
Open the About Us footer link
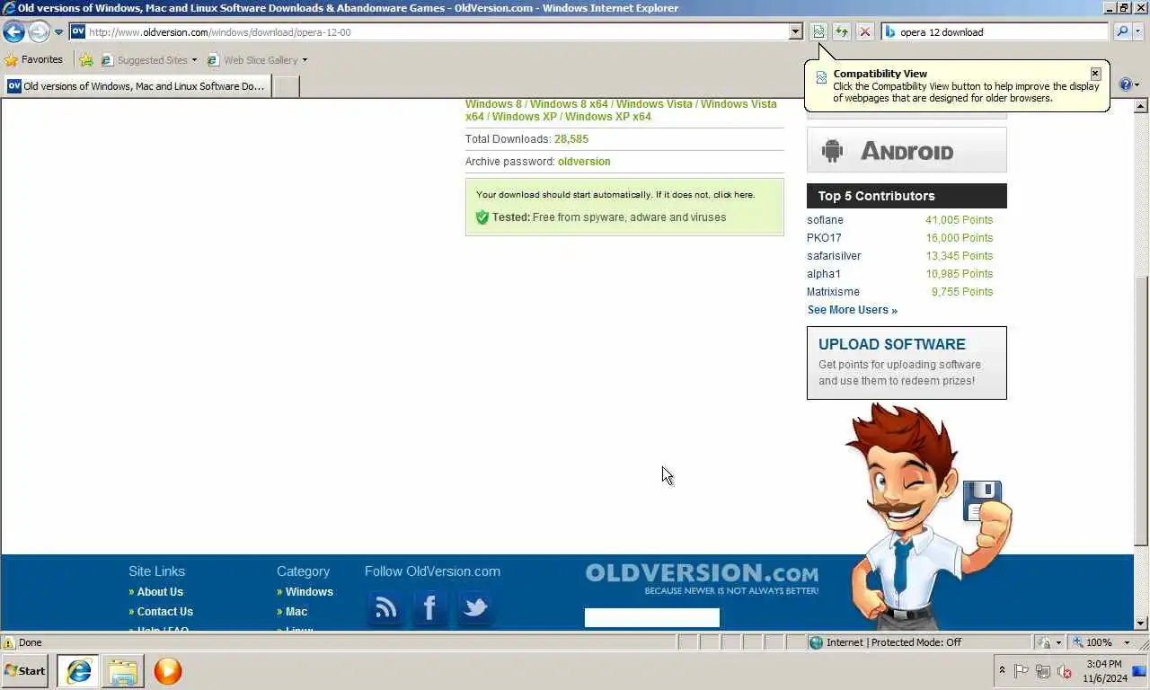point(160,592)
